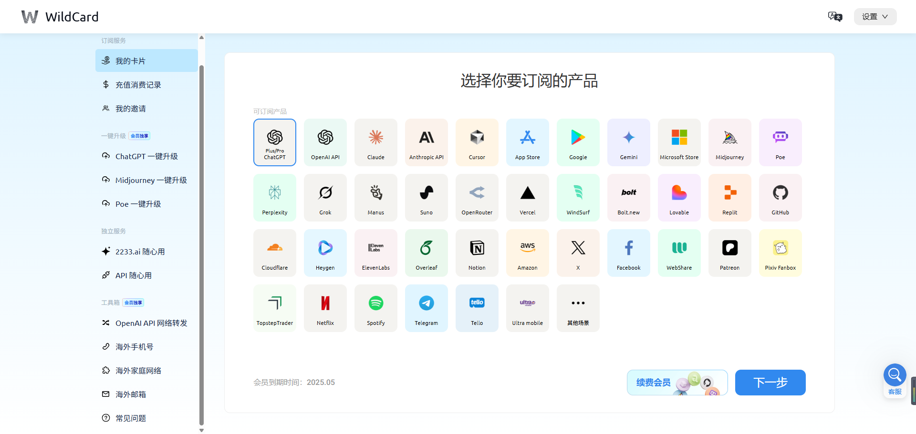The height and width of the screenshot is (434, 916).
Task: Open 我的卡片 in the sidebar
Action: point(146,61)
